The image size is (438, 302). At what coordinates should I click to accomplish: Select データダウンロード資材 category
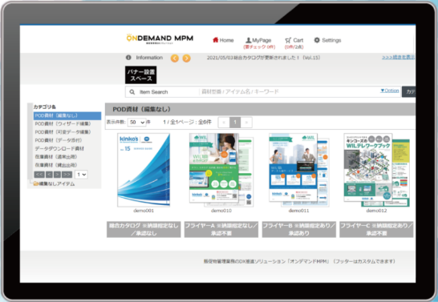point(59,148)
